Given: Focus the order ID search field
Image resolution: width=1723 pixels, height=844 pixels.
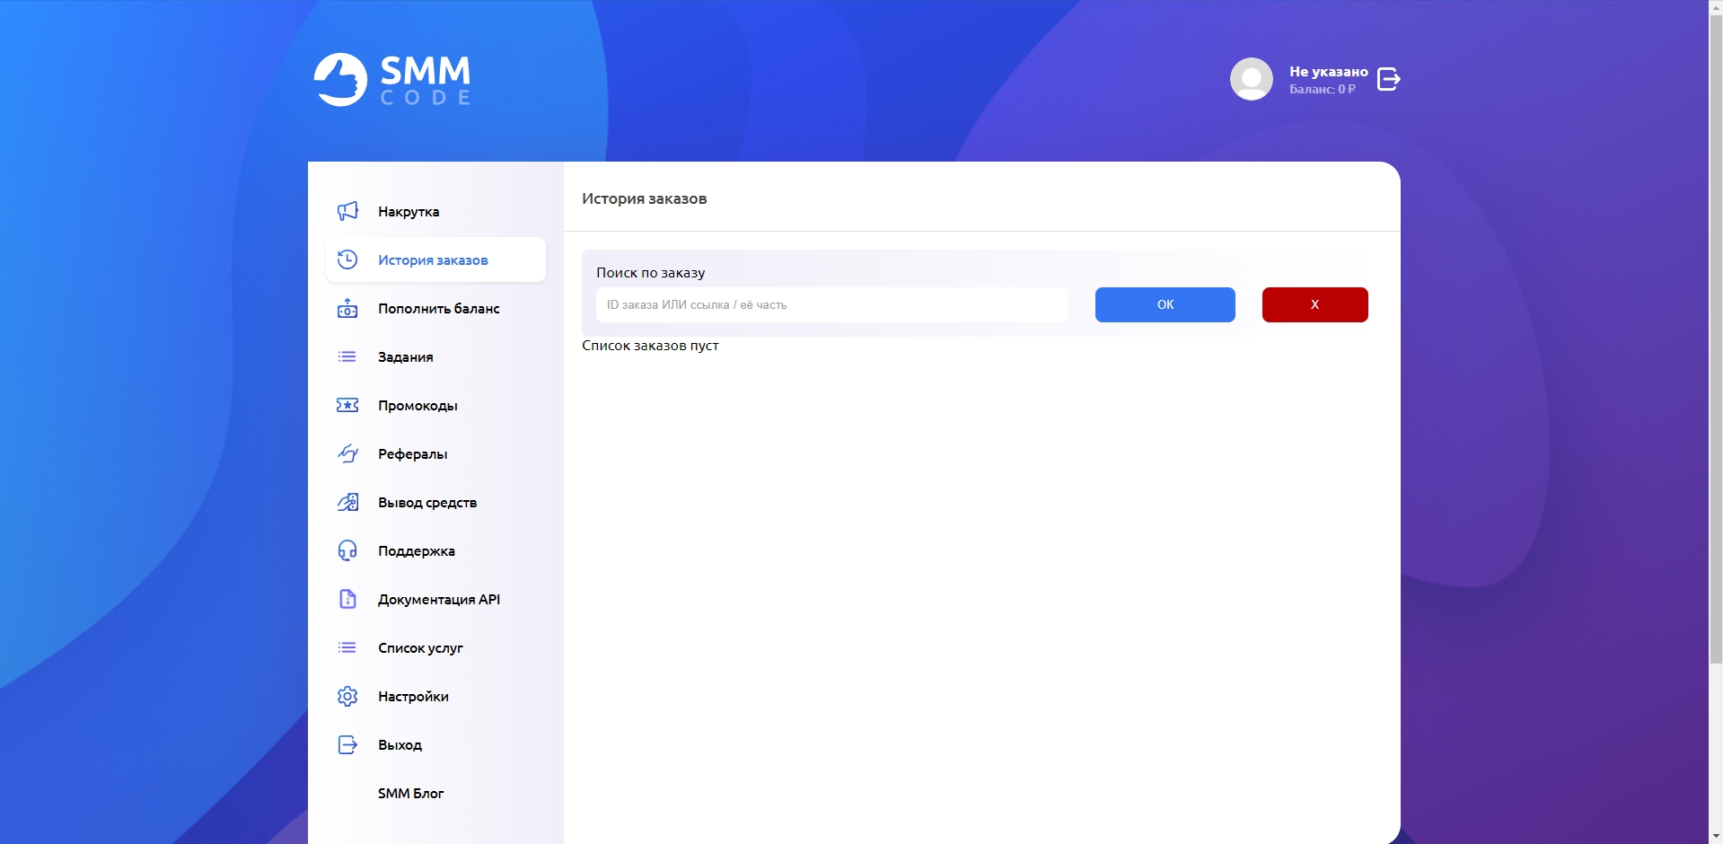Looking at the screenshot, I should 832,304.
